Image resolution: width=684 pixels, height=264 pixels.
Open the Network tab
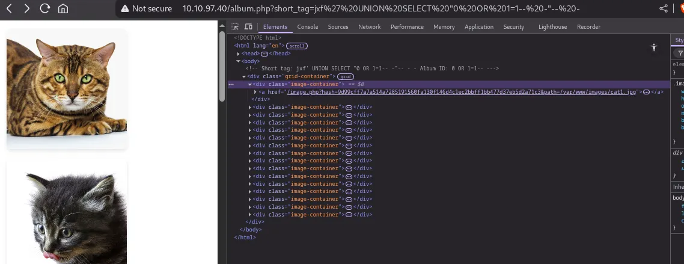(369, 27)
